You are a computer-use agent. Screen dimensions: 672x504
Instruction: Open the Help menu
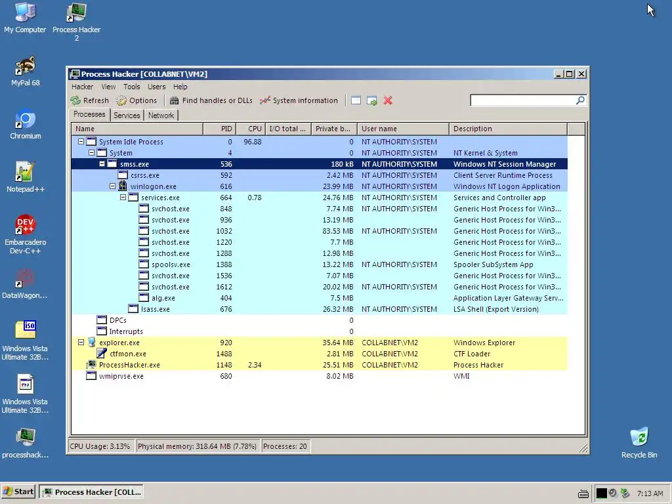click(180, 87)
